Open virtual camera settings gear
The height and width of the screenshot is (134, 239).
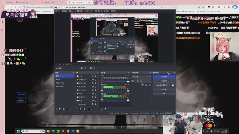pos(173,85)
